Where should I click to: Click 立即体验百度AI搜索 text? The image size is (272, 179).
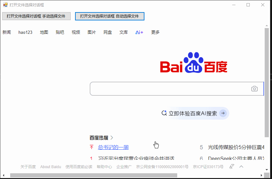point(193,113)
